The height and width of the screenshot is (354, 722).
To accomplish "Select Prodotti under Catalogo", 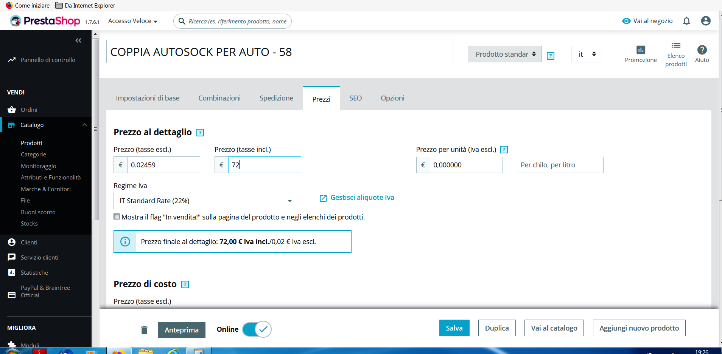I will click(31, 143).
